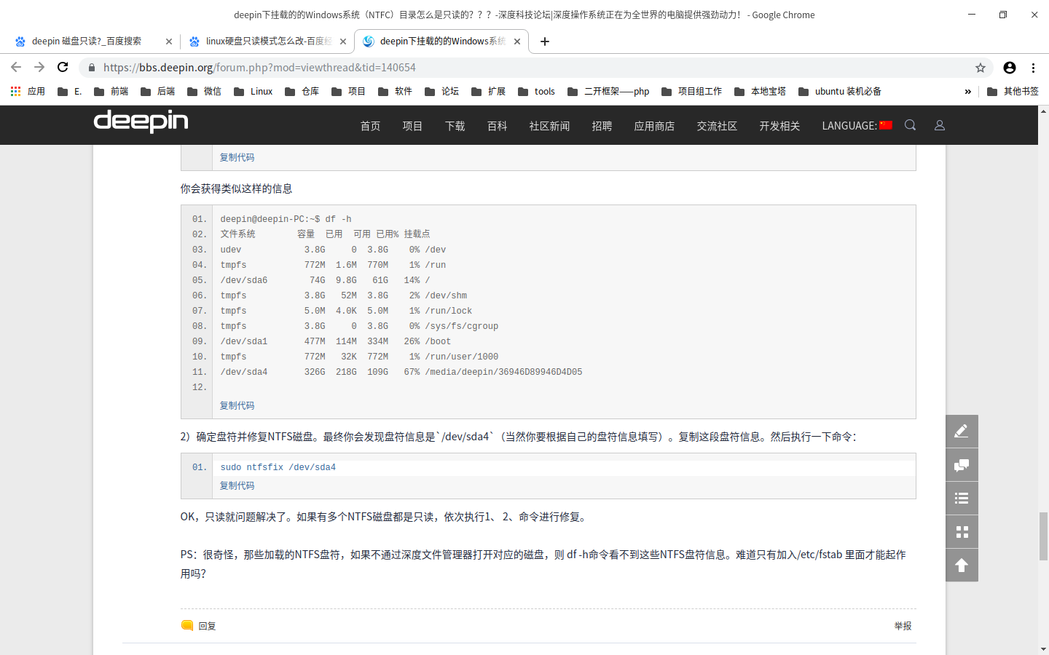Open the 后端 bookmark folder
The height and width of the screenshot is (655, 1049).
pyautogui.click(x=158, y=92)
